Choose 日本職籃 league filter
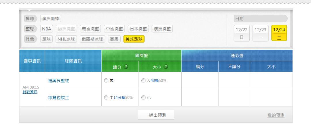311x129 pixels. coord(138,29)
